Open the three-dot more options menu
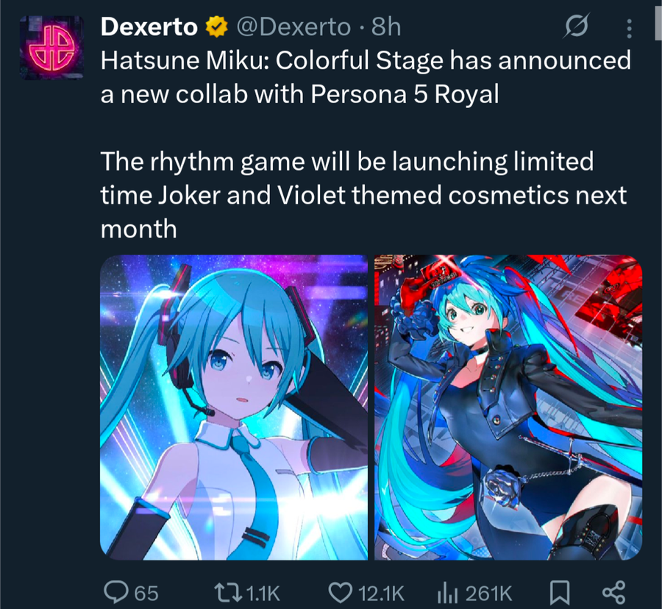This screenshot has width=662, height=609. point(629,29)
